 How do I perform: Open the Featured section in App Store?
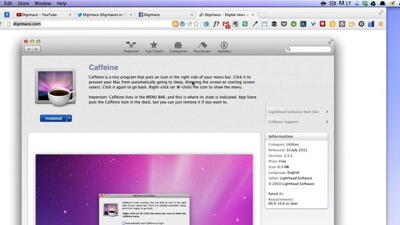(131, 47)
